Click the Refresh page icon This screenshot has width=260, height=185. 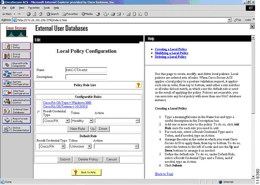[x=35, y=14]
